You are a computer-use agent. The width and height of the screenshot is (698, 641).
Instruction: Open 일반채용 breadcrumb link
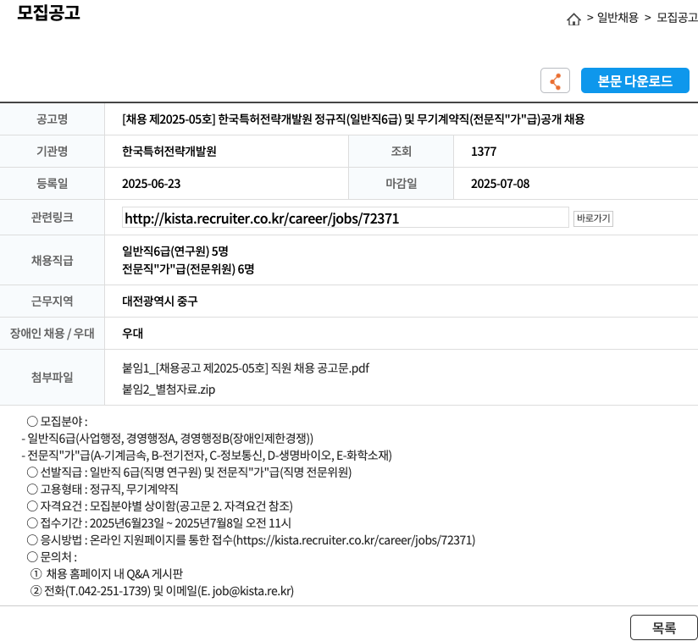(618, 18)
